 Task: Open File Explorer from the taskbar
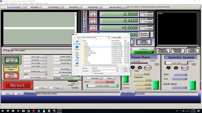(13, 111)
